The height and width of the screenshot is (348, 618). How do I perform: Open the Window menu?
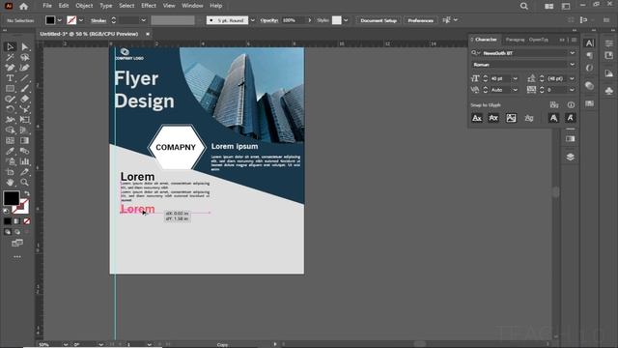coord(192,6)
